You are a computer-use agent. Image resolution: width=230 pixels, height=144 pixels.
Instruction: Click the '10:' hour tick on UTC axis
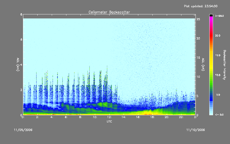[95, 117]
